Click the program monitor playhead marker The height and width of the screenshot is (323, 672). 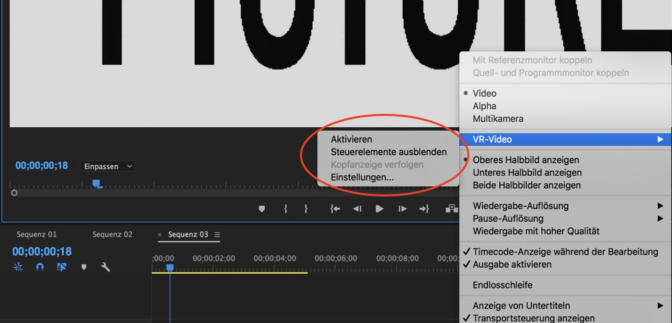[x=98, y=184]
